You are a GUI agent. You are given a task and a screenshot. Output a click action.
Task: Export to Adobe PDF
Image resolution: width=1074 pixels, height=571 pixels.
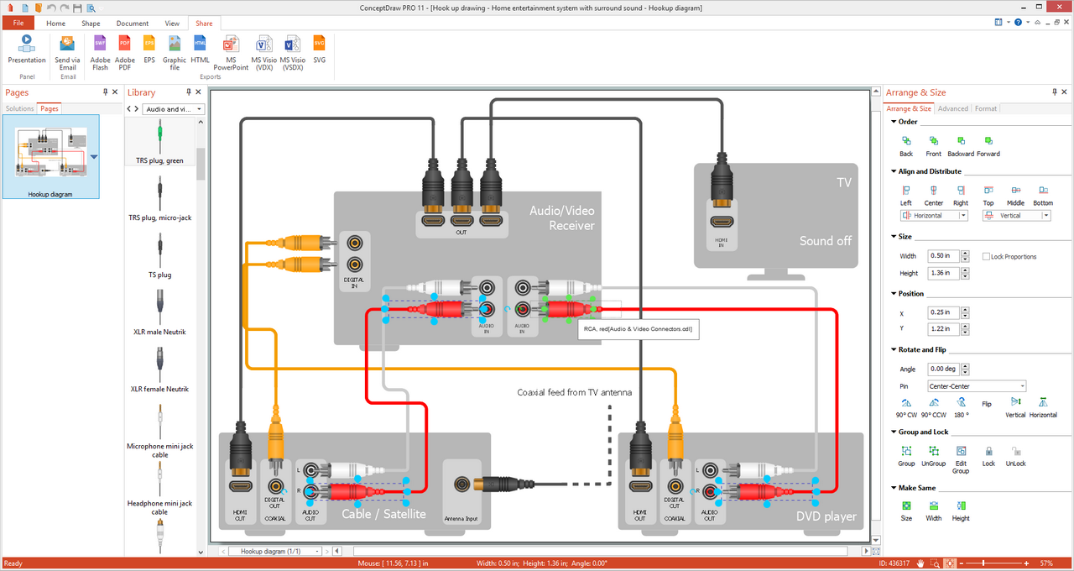(x=124, y=52)
